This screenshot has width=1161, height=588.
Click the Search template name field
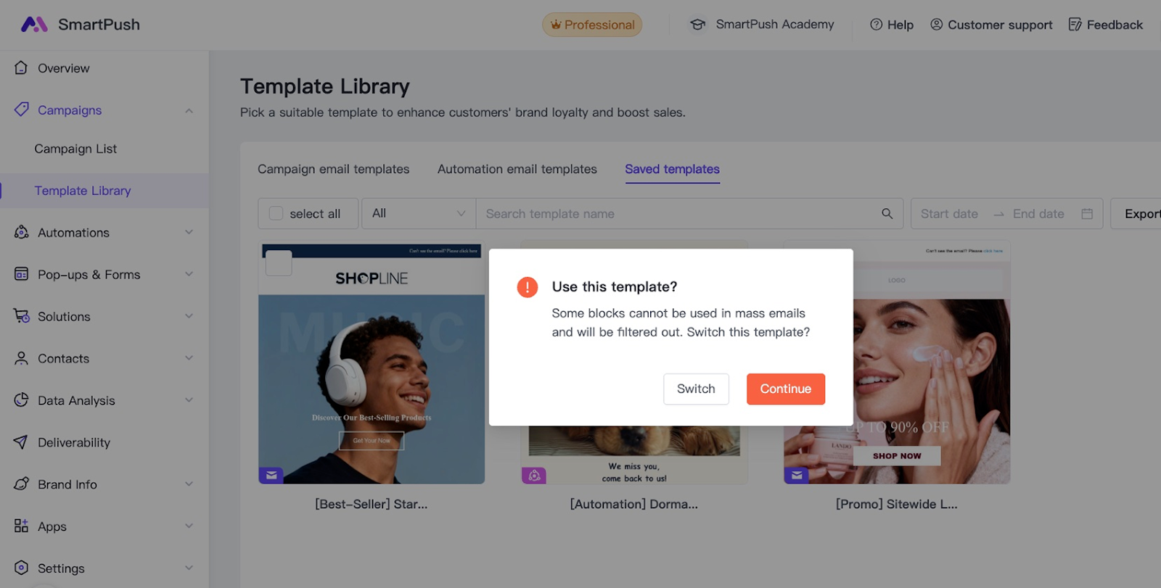[678, 214]
